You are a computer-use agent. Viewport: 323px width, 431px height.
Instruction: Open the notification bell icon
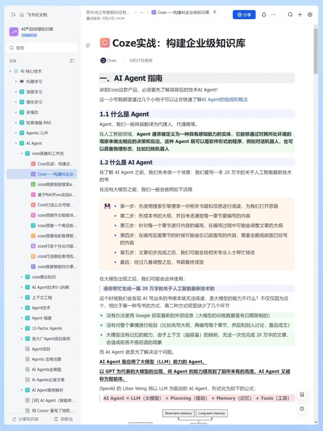point(264,15)
